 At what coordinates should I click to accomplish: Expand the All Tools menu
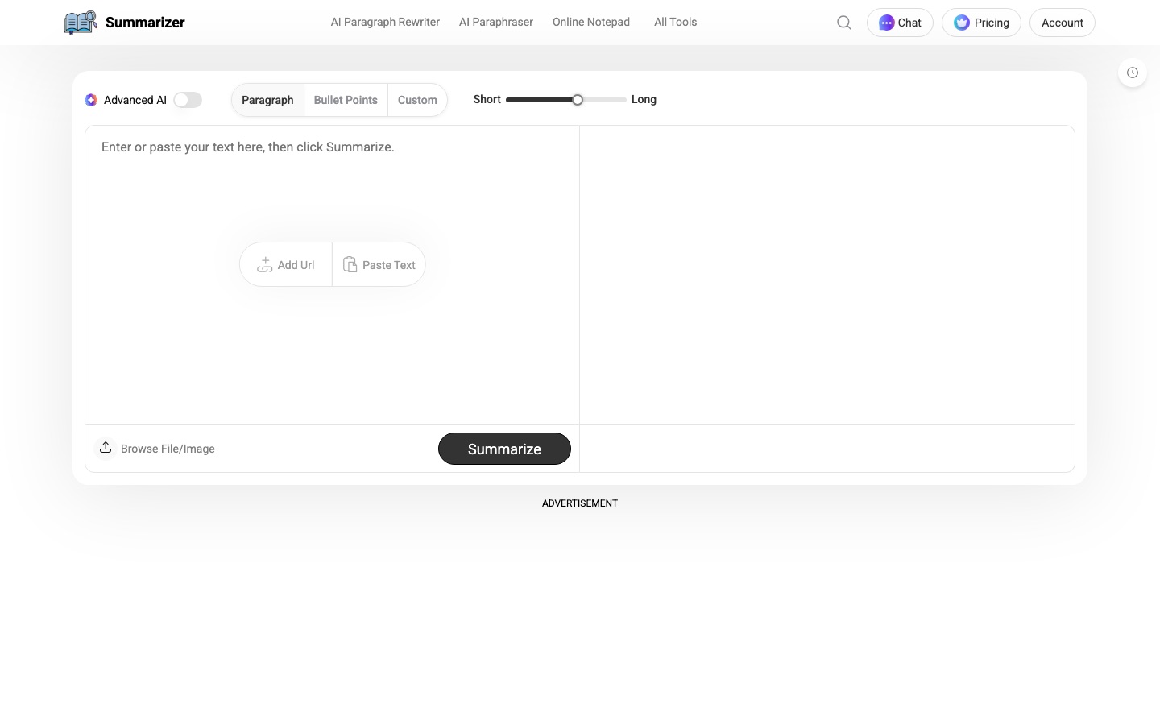click(676, 22)
